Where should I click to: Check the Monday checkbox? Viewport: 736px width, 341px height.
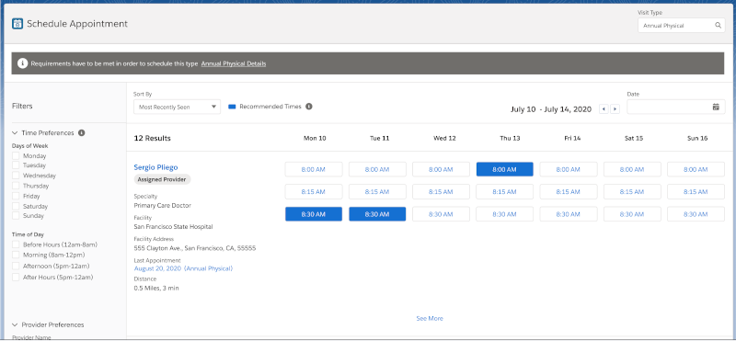click(x=16, y=155)
